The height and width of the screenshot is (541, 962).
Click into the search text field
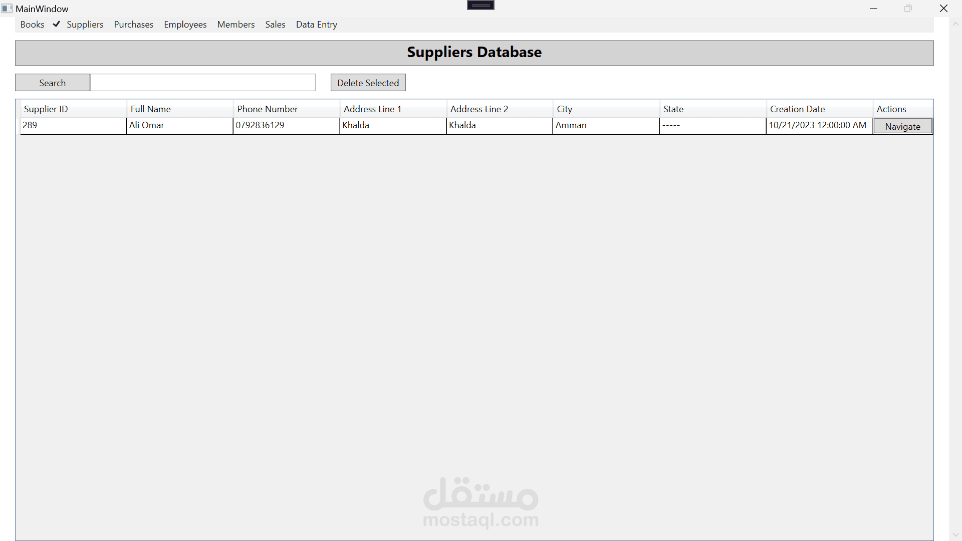pos(202,83)
